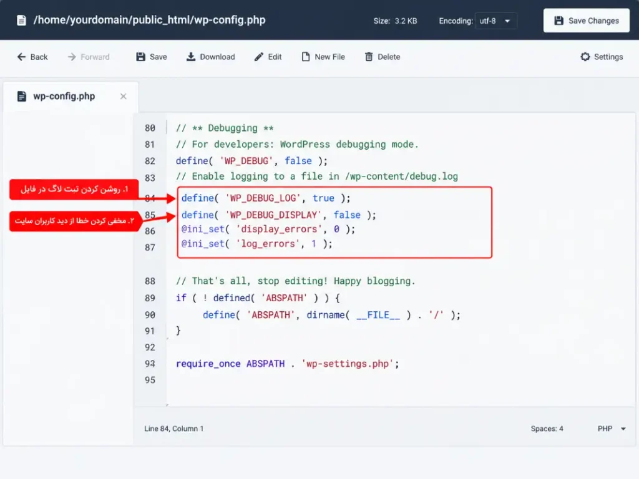Click the floppy disk icon in Save Changes
The image size is (639, 479).
click(559, 21)
